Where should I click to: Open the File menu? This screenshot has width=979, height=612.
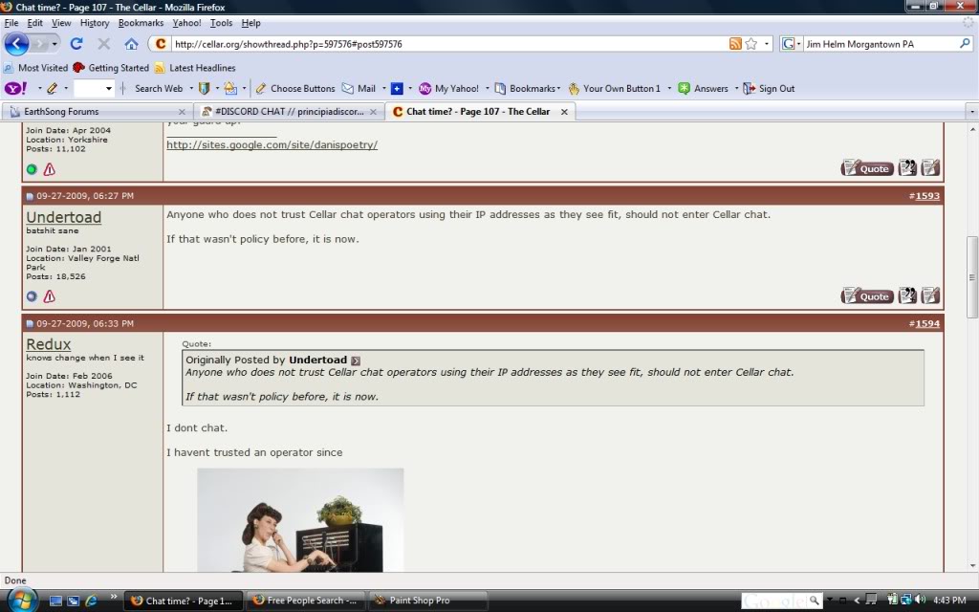click(x=11, y=23)
